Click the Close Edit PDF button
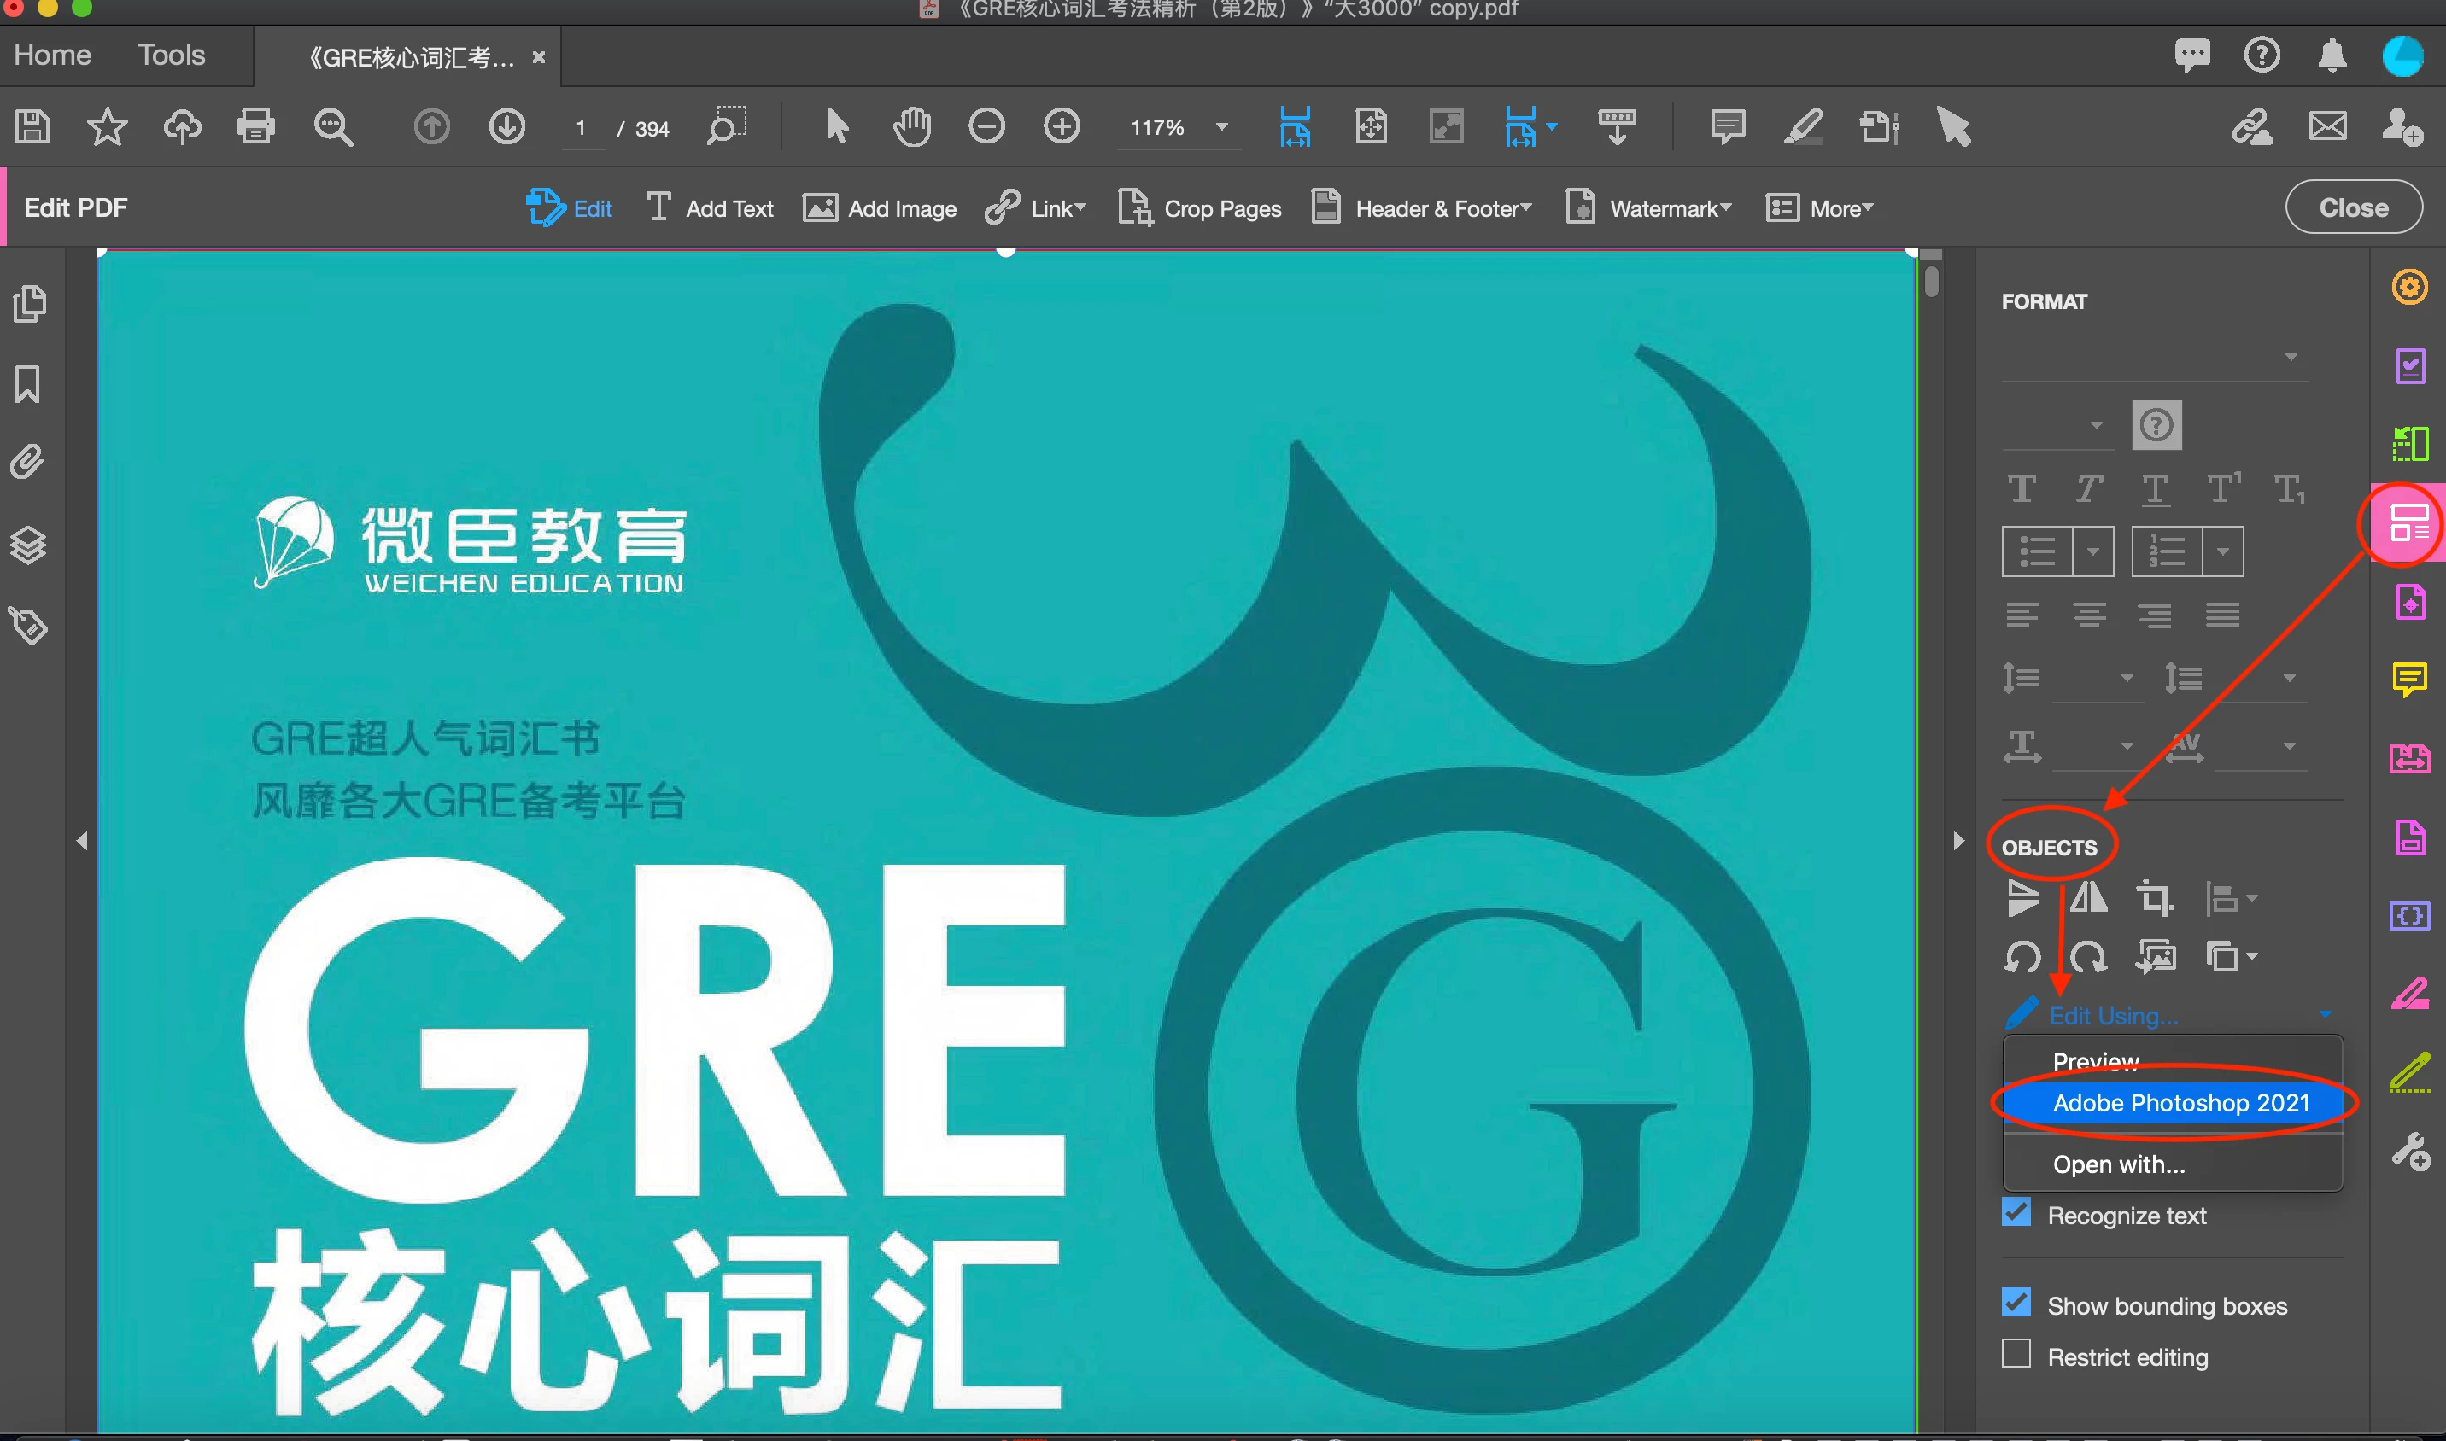The image size is (2446, 1441). click(x=2353, y=207)
